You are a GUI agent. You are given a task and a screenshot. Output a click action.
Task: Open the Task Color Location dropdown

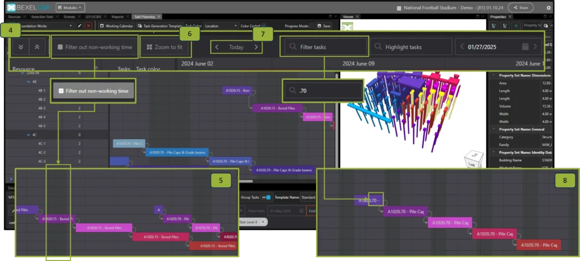point(221,26)
